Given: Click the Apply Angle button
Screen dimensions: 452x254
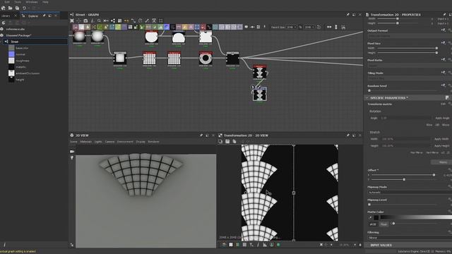Looking at the screenshot, I should pyautogui.click(x=442, y=118).
